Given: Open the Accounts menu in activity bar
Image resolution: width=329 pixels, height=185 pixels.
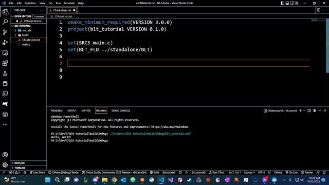Looking at the screenshot, I should pyautogui.click(x=5, y=155).
